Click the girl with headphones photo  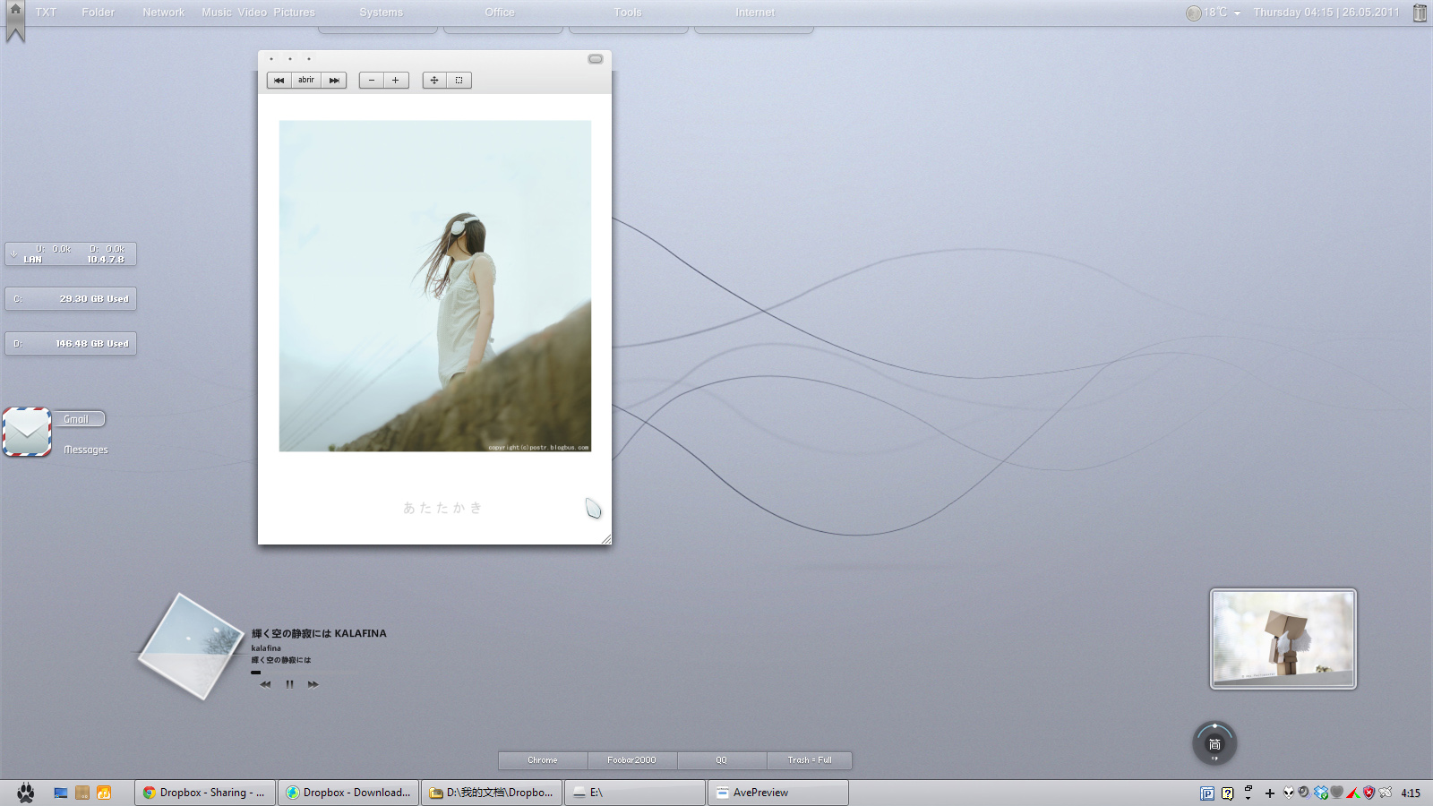435,286
